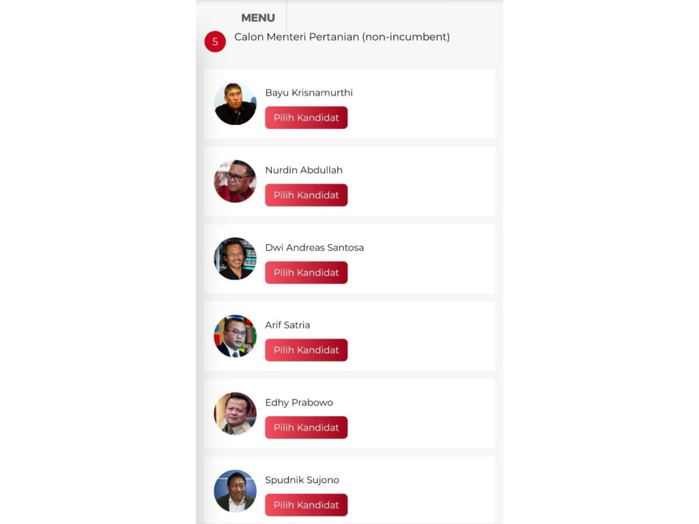699x524 pixels.
Task: Click Dwi Andreas Santosa's avatar
Action: click(235, 259)
